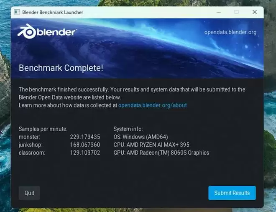Viewport: 276px width, 212px height.
Task: Click the 'monster:' label
Action: click(x=29, y=137)
